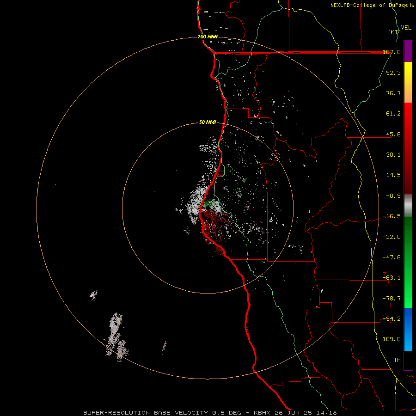Select the 30.1 velocity scale value
This screenshot has height=416, width=416.
pos(393,155)
